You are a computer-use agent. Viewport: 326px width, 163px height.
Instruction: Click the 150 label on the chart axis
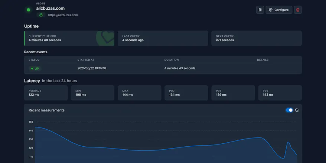pyautogui.click(x=31, y=122)
